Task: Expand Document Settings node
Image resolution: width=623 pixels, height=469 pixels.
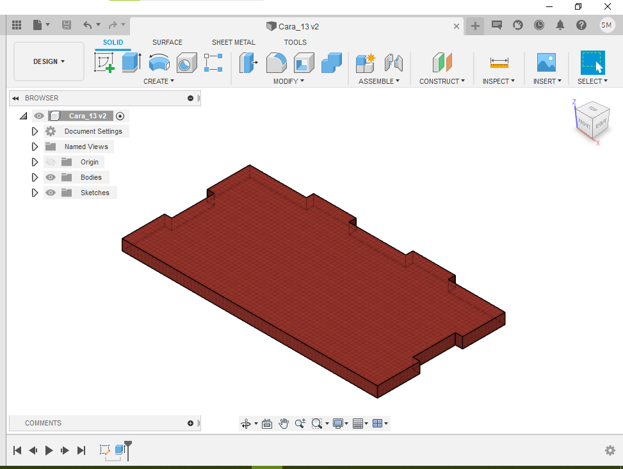Action: pos(35,131)
